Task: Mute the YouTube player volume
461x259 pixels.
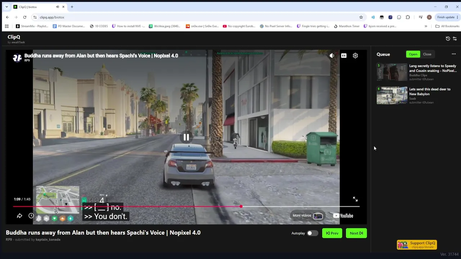Action: click(x=332, y=55)
